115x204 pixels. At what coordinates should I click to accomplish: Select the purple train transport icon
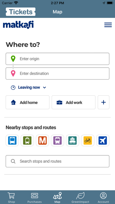(58, 140)
